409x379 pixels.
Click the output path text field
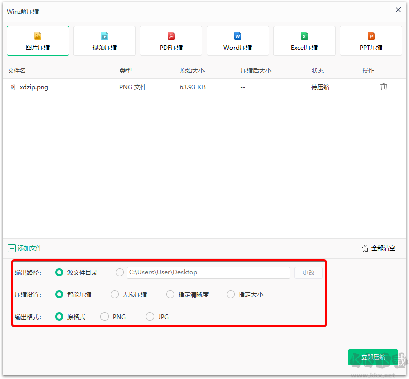click(208, 272)
